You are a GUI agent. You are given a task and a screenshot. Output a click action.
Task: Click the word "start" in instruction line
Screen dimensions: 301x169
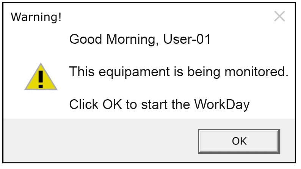[x=154, y=104]
